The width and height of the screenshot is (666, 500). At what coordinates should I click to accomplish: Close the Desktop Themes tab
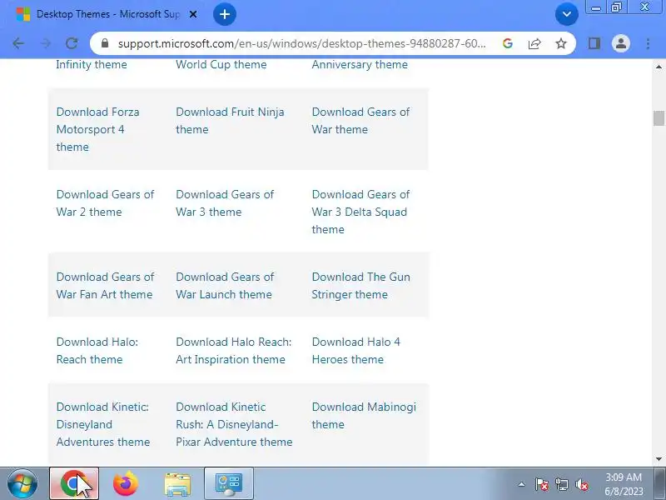pyautogui.click(x=193, y=14)
